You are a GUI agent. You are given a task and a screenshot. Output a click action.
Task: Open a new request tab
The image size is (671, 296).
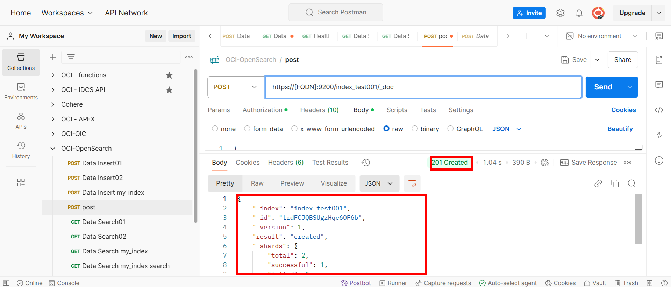pyautogui.click(x=527, y=36)
